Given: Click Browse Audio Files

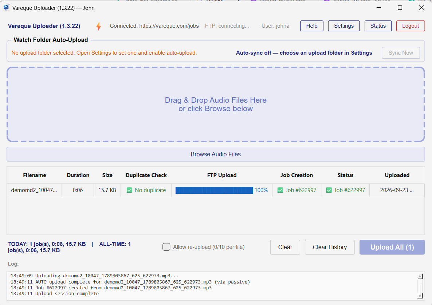Looking at the screenshot, I should point(216,154).
